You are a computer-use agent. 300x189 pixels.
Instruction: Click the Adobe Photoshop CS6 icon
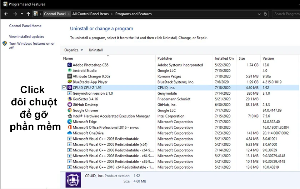pyautogui.click(x=70, y=65)
